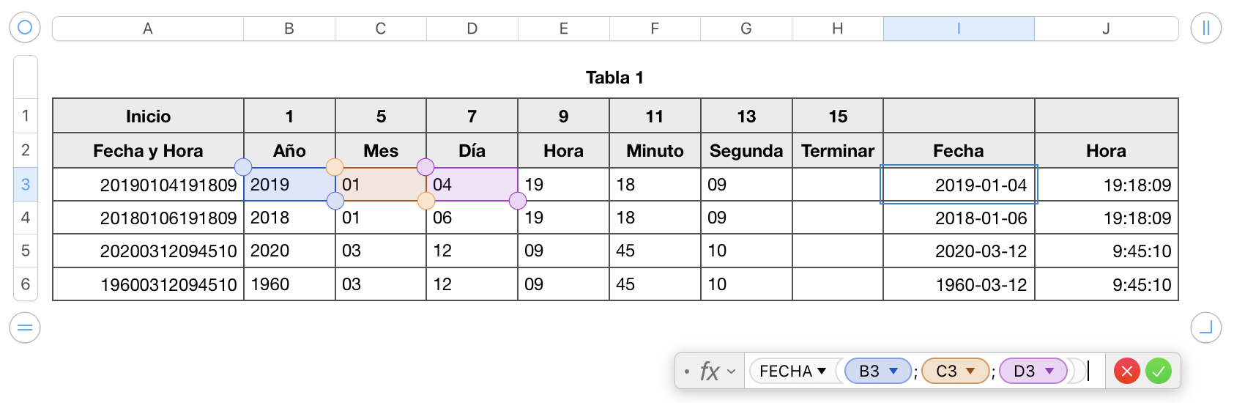1245x403 pixels.
Task: Select row 3 header tab
Action: pos(26,184)
